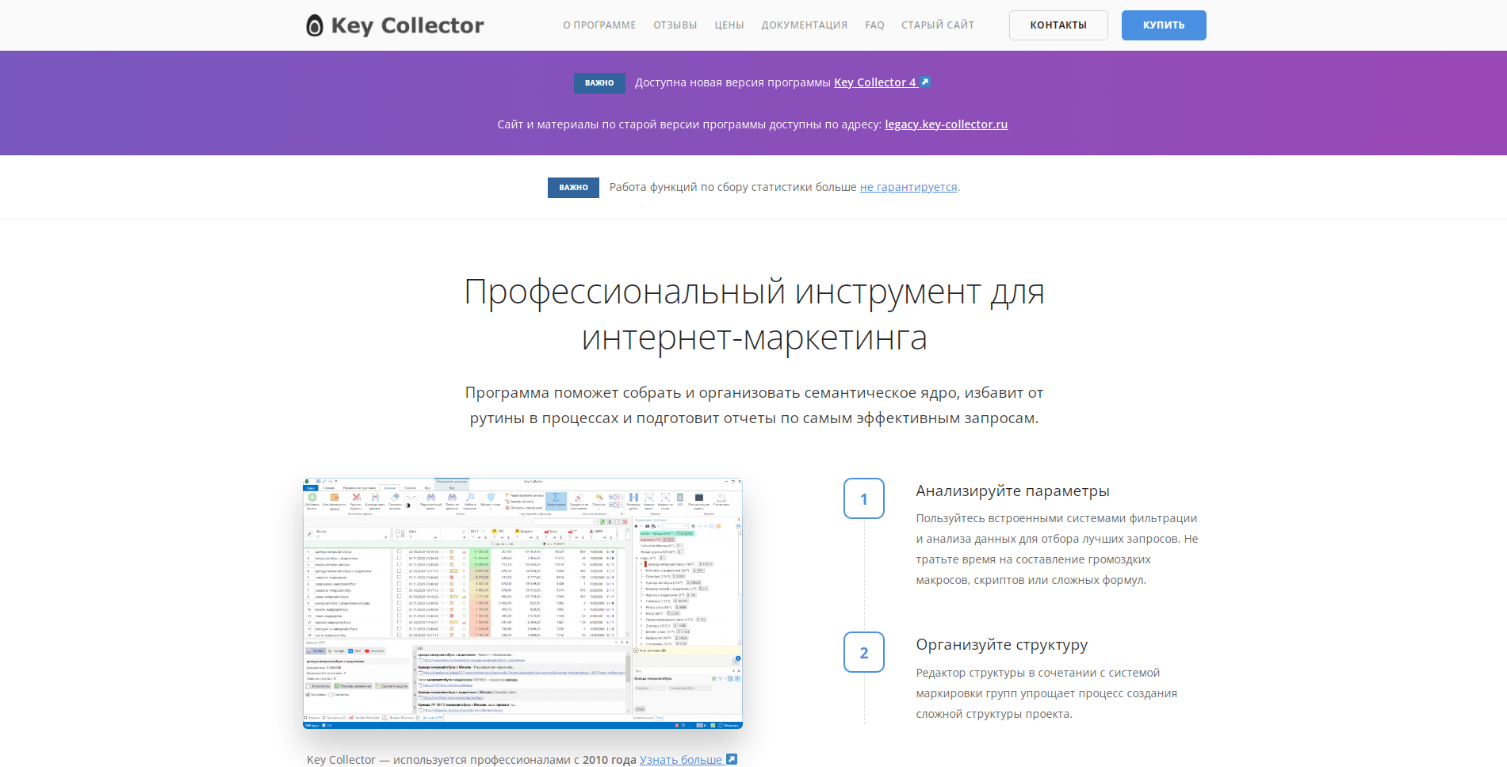Click the Key Collector wordmark in the header
The width and height of the screenshot is (1507, 767).
coord(407,25)
